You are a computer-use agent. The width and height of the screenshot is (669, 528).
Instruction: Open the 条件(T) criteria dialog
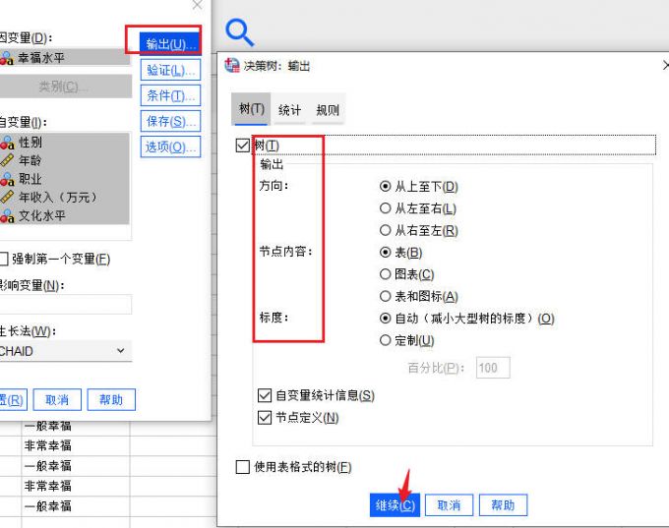170,95
